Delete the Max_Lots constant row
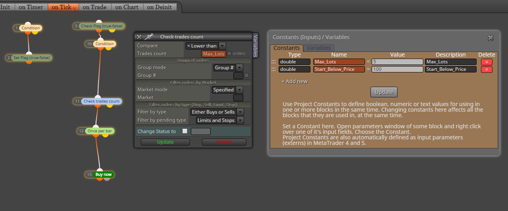This screenshot has height=211, width=508. coord(487,62)
